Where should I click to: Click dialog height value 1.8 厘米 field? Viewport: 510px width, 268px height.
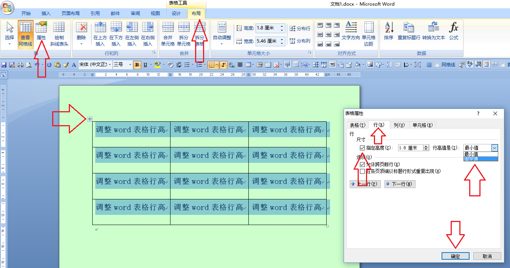pyautogui.click(x=411, y=148)
